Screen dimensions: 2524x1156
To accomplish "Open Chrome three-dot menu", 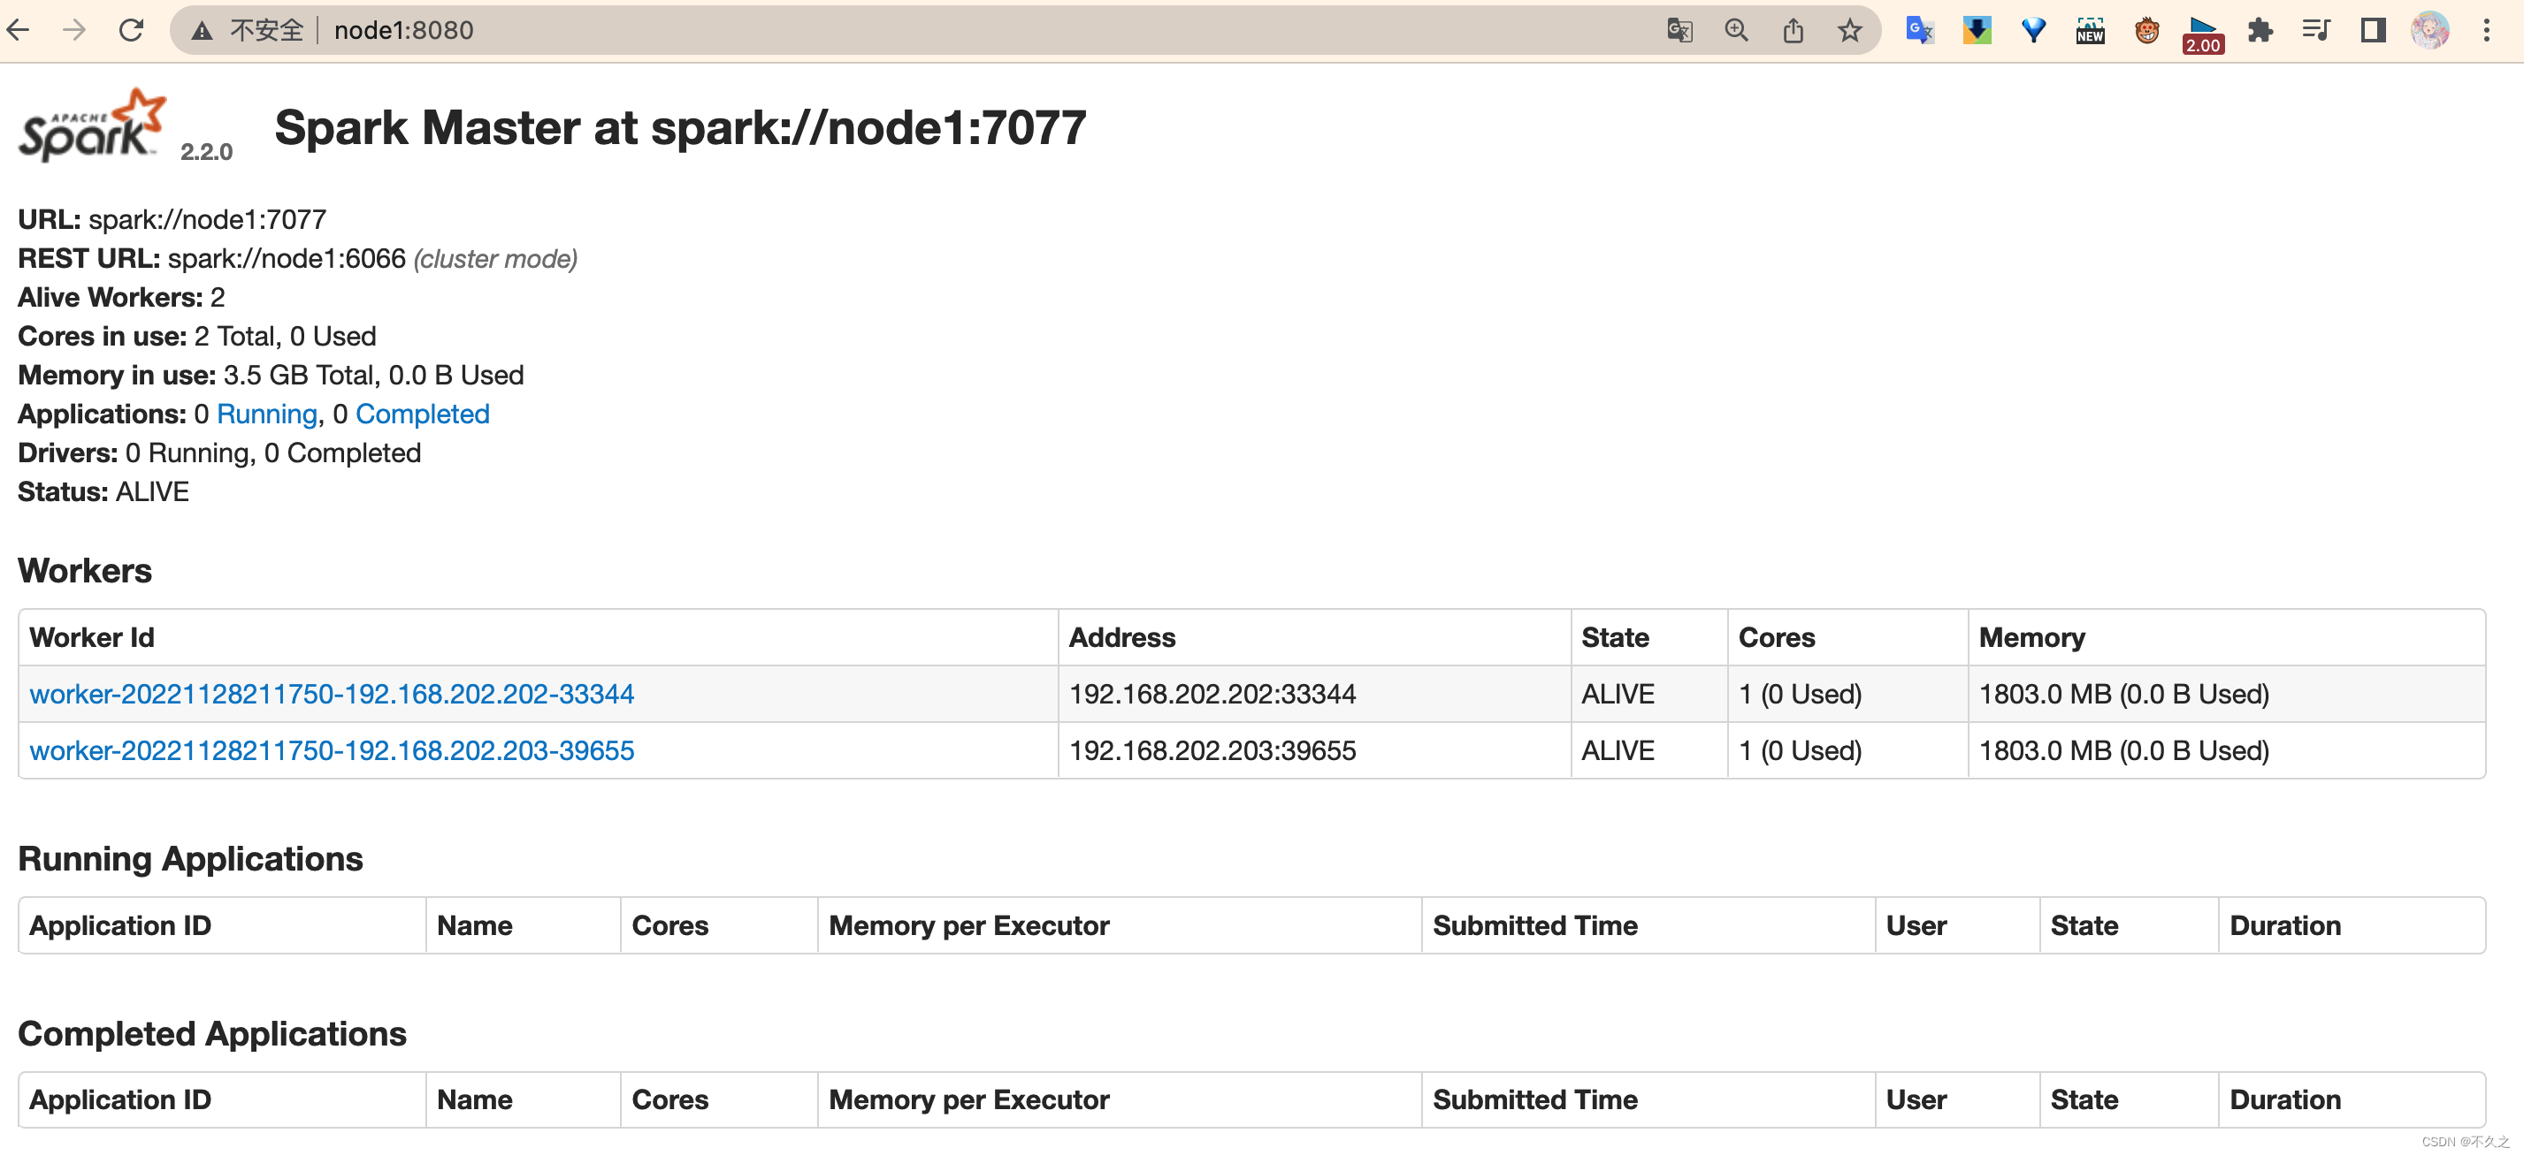I will coord(2486,30).
